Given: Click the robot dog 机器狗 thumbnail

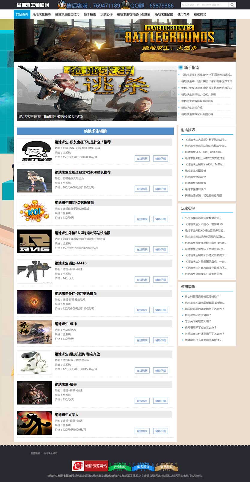Looking at the screenshot, I should click(x=34, y=362).
